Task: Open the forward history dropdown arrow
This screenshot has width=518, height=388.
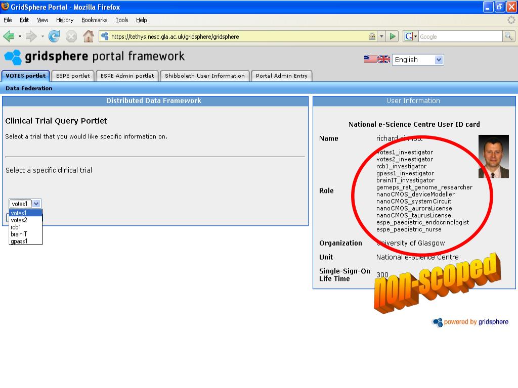Action: (42, 36)
